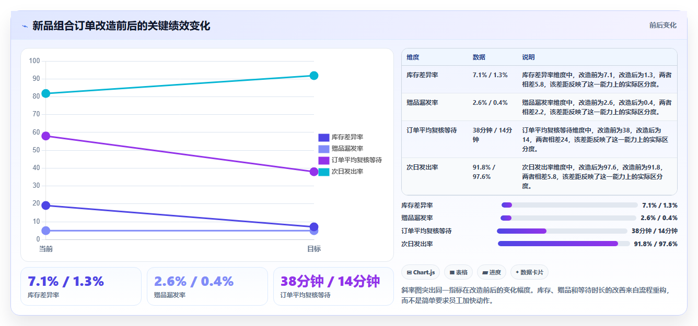
Task: Toggle 赠品漏发率 series in the chart legend
Action: (341, 149)
